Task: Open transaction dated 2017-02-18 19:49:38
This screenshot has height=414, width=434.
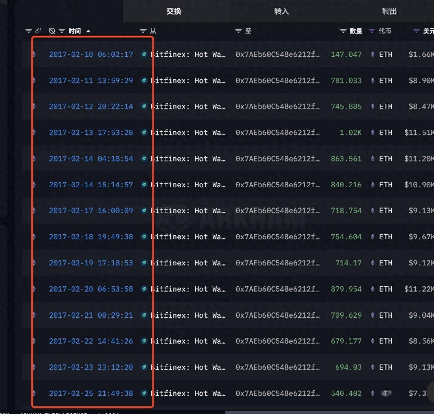Action: (x=91, y=237)
